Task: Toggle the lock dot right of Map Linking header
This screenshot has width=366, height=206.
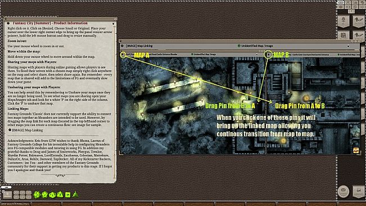Action: point(348,46)
